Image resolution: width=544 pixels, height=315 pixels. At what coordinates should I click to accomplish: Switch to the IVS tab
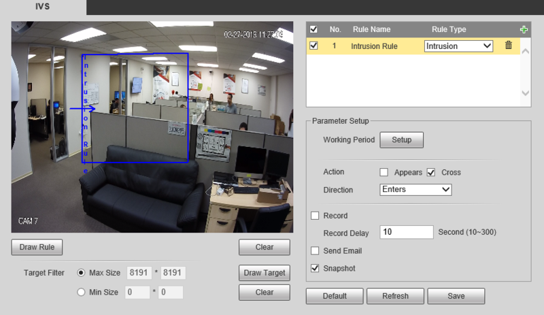click(43, 7)
